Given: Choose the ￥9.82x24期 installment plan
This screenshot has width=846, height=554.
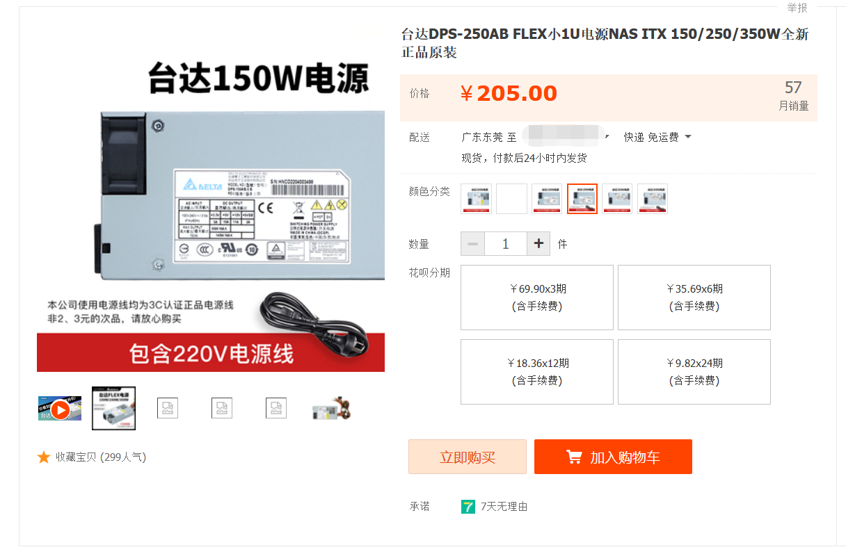Looking at the screenshot, I should 694,372.
